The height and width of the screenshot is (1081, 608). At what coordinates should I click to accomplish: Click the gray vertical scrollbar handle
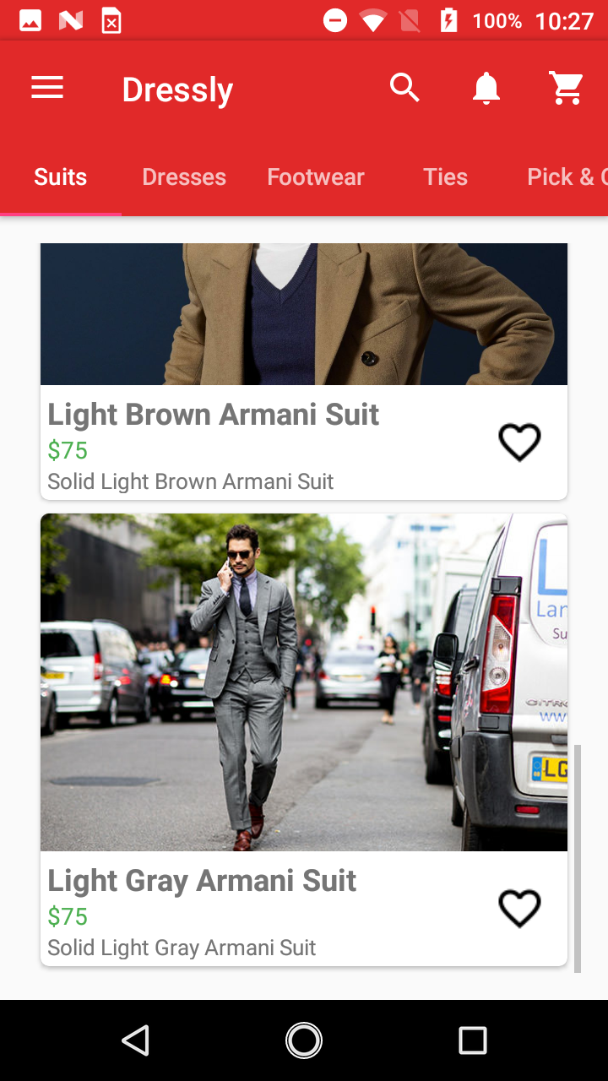pyautogui.click(x=578, y=858)
